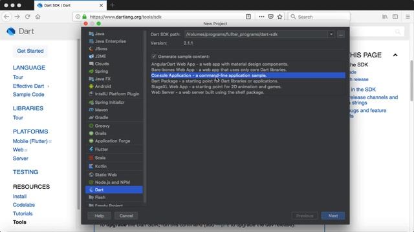Click the Next button

(333, 216)
